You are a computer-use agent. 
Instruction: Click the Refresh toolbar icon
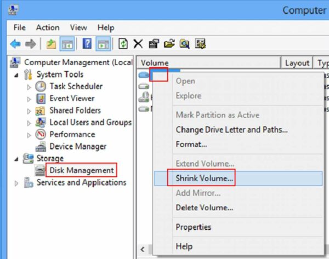coord(123,44)
